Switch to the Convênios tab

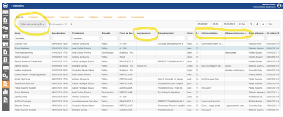tap(79, 17)
